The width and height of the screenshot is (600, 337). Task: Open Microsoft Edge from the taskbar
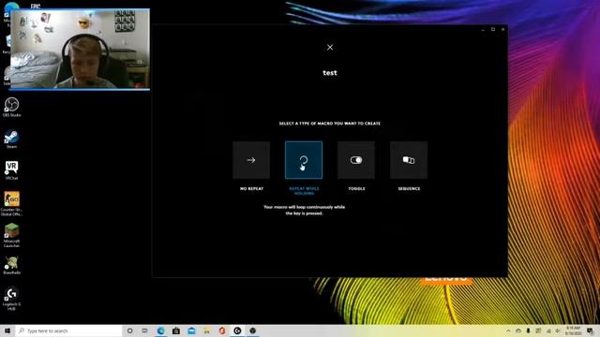tap(160, 330)
